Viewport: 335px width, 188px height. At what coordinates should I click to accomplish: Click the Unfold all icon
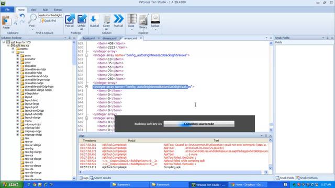(82, 19)
